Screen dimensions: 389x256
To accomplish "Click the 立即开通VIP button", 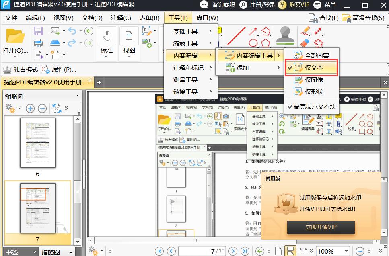I will tap(321, 227).
